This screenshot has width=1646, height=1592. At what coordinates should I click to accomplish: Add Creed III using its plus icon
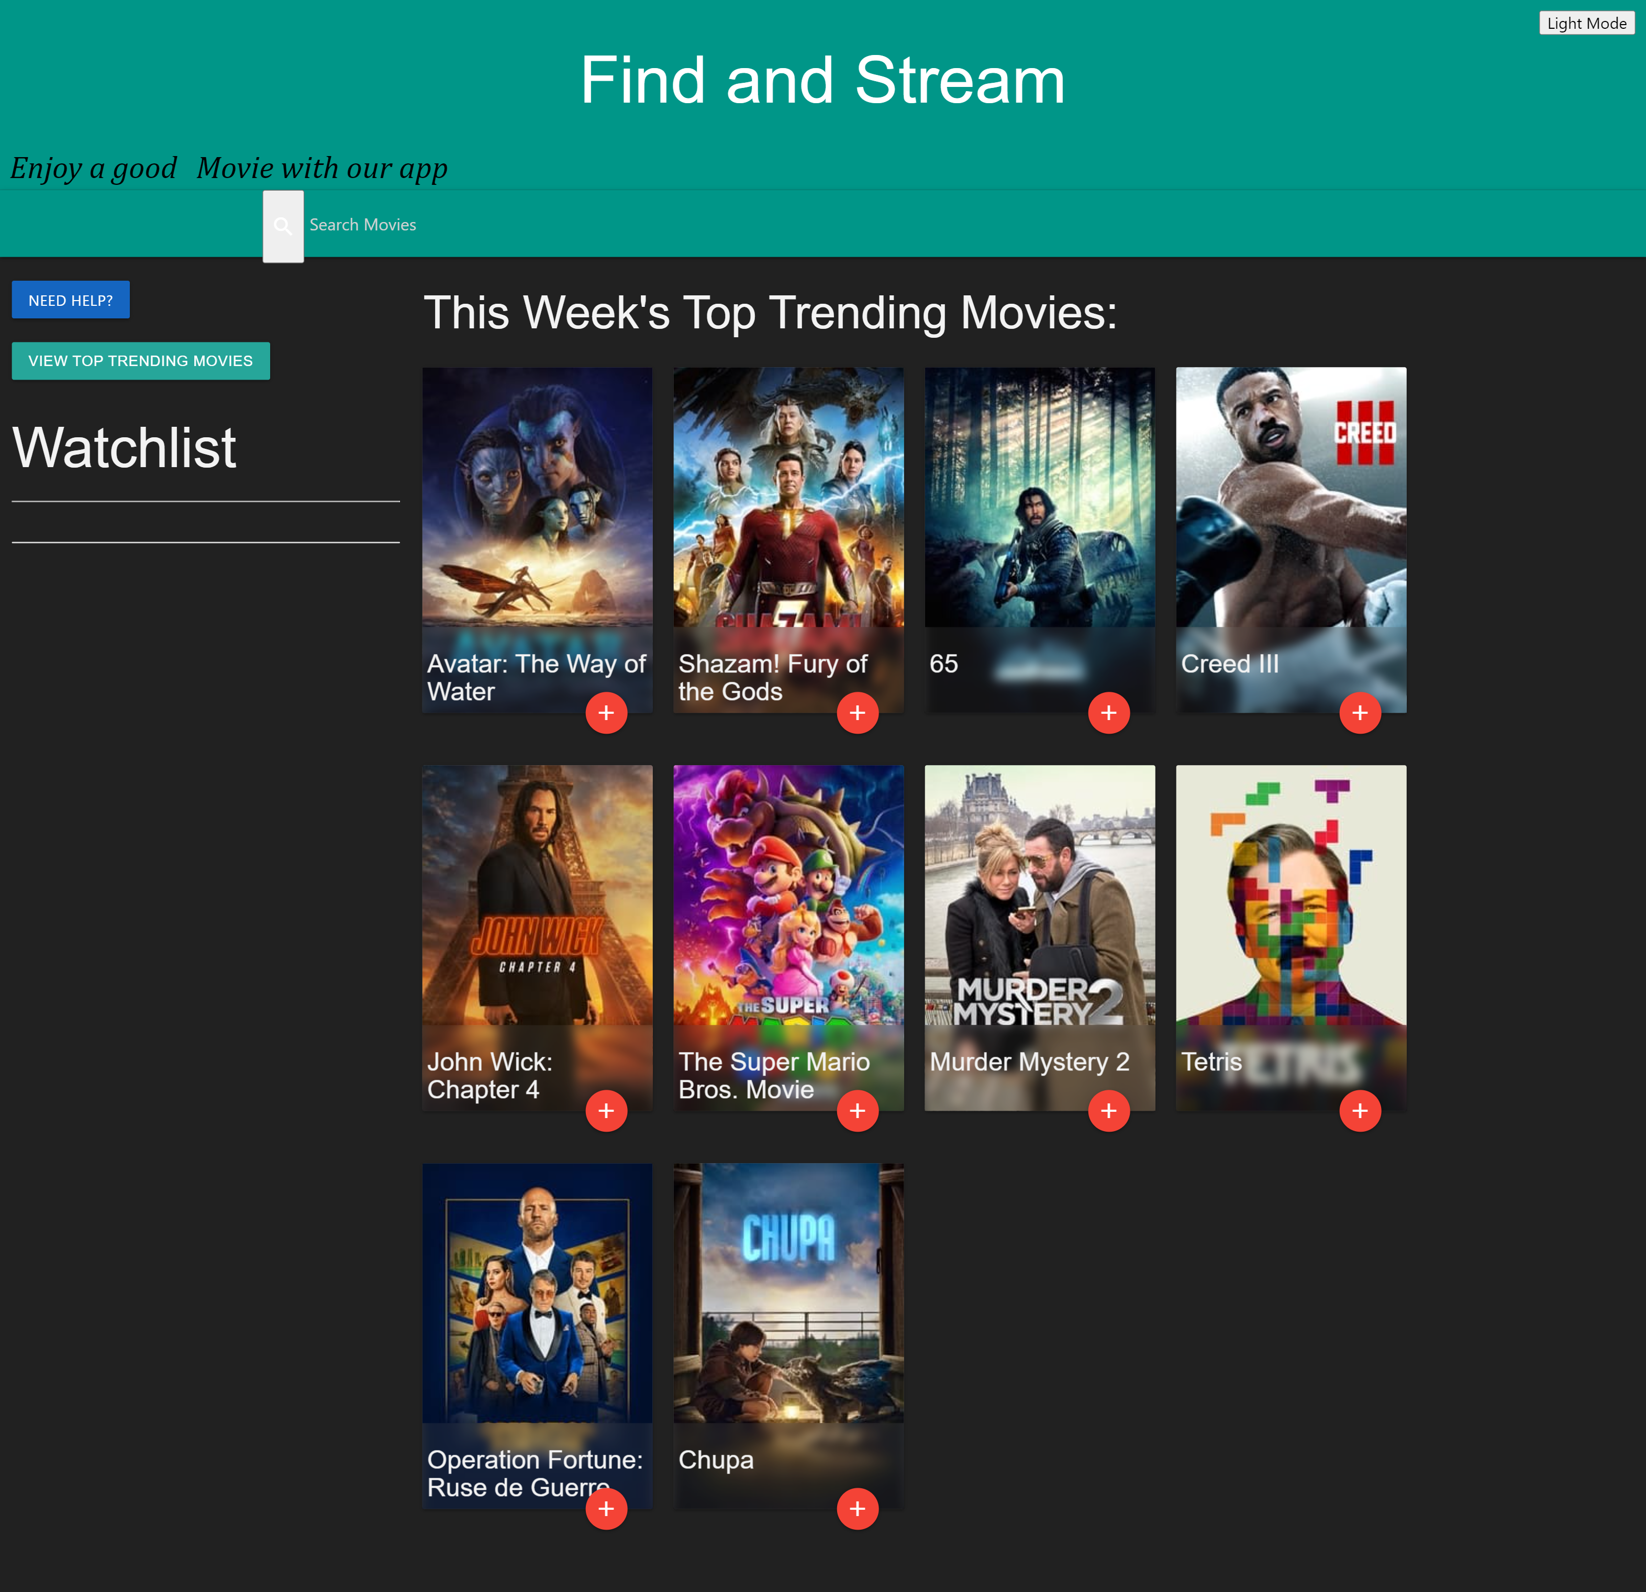(x=1361, y=712)
